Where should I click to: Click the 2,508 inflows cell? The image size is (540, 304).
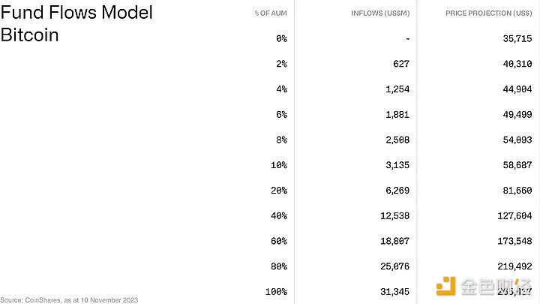click(x=394, y=140)
